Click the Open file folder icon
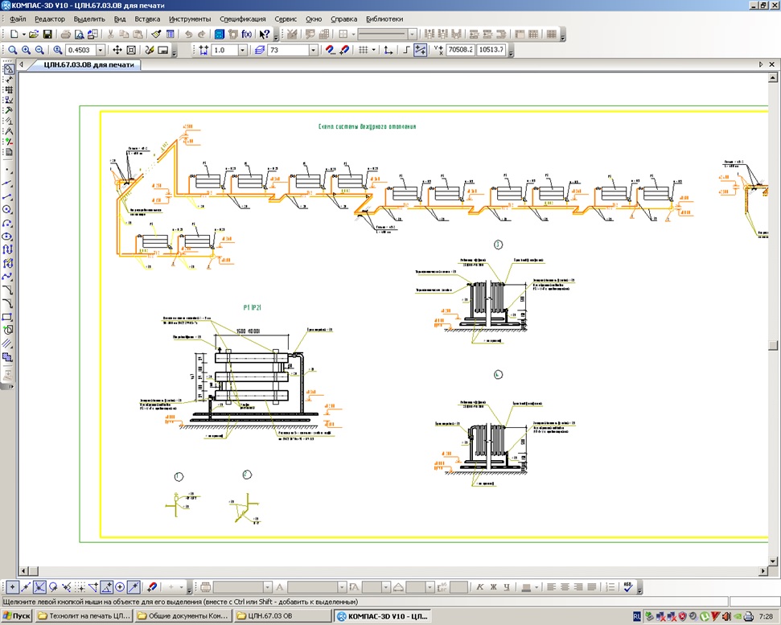781x625 pixels. point(33,34)
